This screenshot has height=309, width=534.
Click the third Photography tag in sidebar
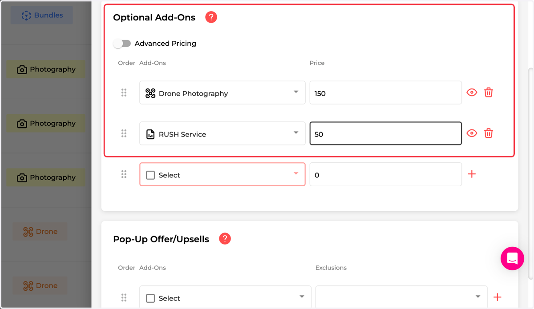(x=46, y=177)
